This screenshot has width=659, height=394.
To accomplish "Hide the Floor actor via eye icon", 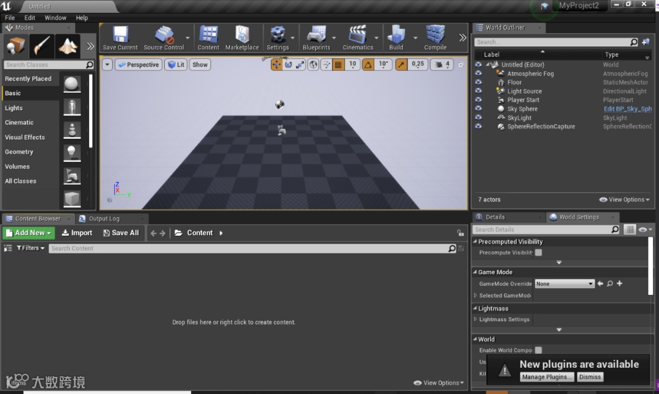I will coord(478,82).
